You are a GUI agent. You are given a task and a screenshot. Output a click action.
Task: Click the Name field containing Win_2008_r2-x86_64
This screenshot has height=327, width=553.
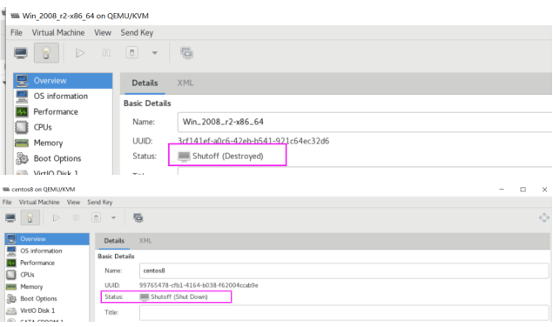click(x=365, y=122)
